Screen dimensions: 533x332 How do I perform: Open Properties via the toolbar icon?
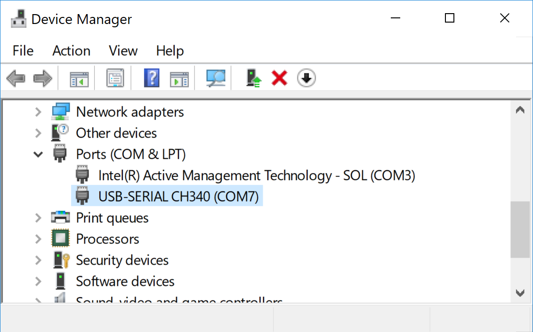115,78
